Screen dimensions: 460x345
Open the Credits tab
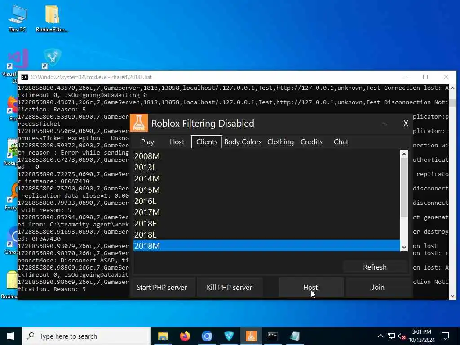(311, 142)
